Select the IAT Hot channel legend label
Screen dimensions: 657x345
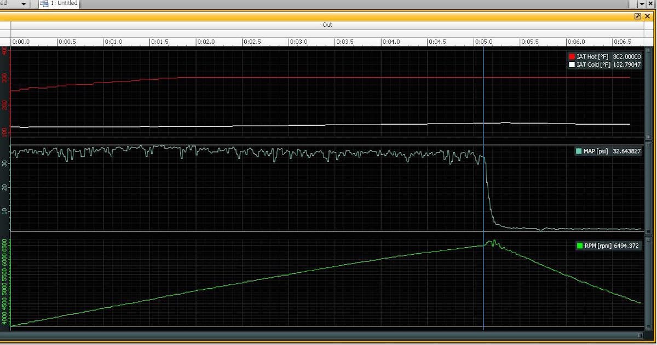(593, 56)
